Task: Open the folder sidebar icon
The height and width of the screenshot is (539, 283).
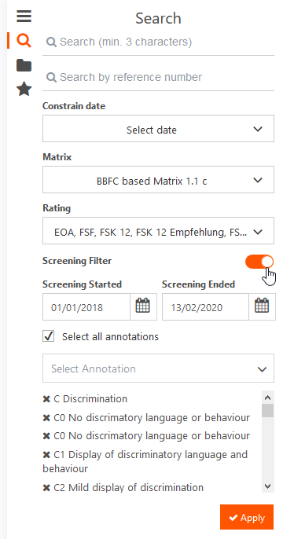Action: [x=24, y=65]
